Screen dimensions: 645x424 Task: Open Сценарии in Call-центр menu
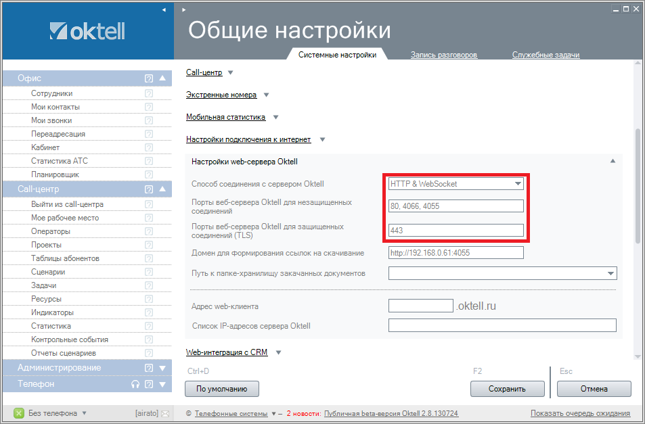coord(48,272)
